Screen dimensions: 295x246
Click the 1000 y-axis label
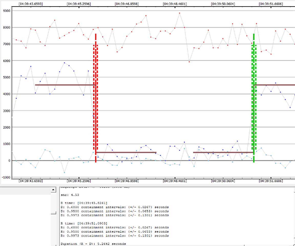(7, 144)
